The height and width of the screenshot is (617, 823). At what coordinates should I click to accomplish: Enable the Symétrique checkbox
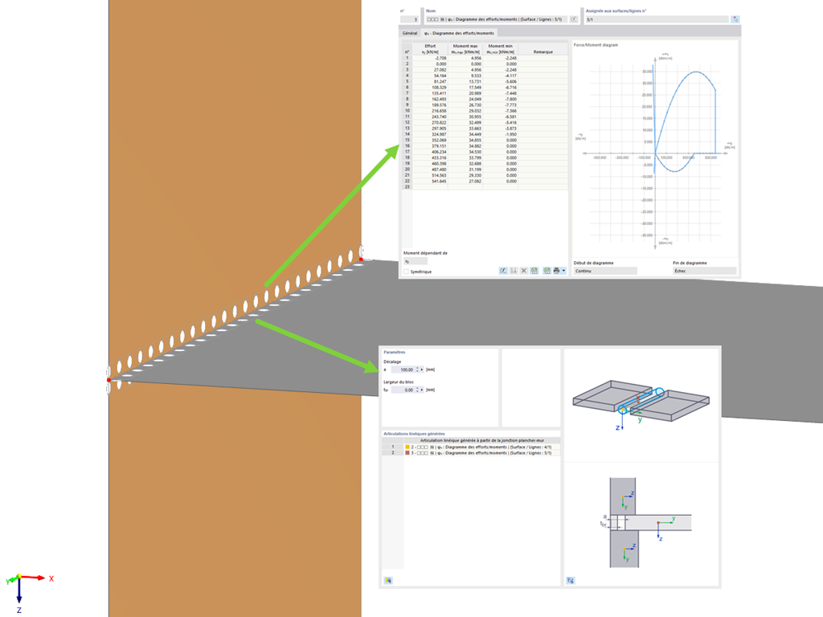click(406, 271)
